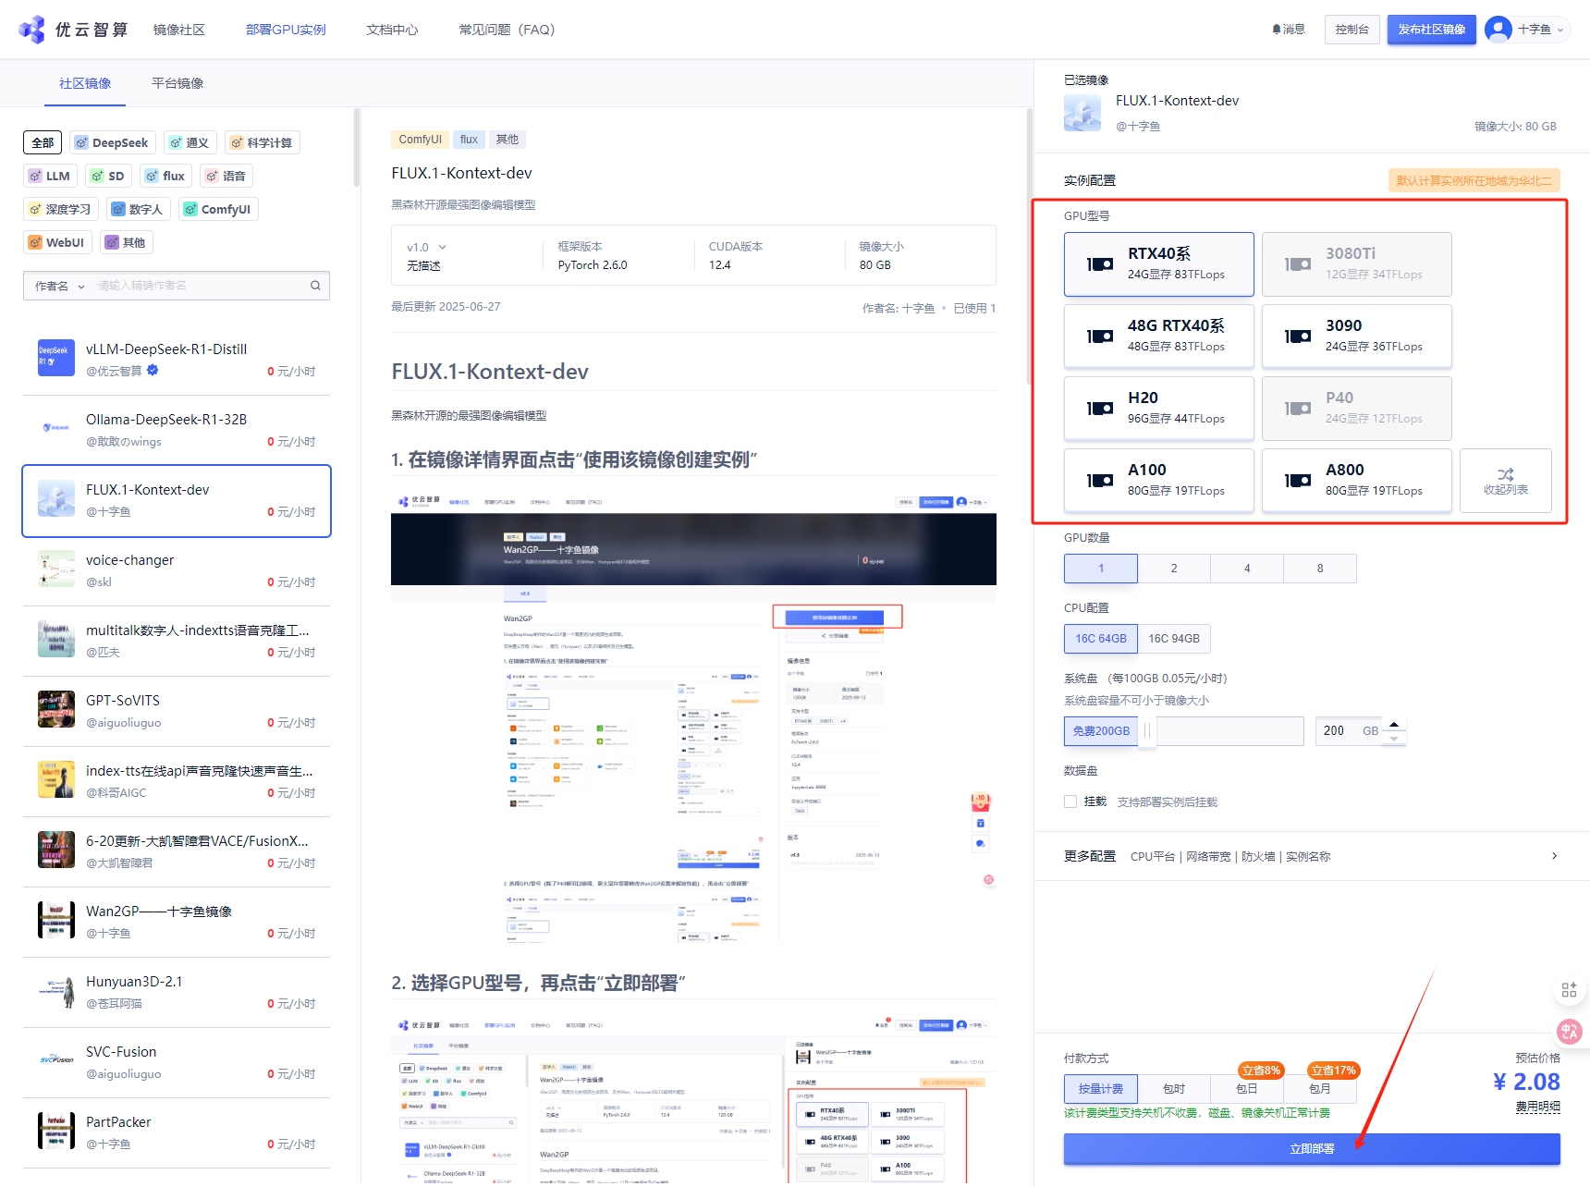This screenshot has height=1187, width=1590.
Task: Click the user avatar icon
Action: point(1498,30)
